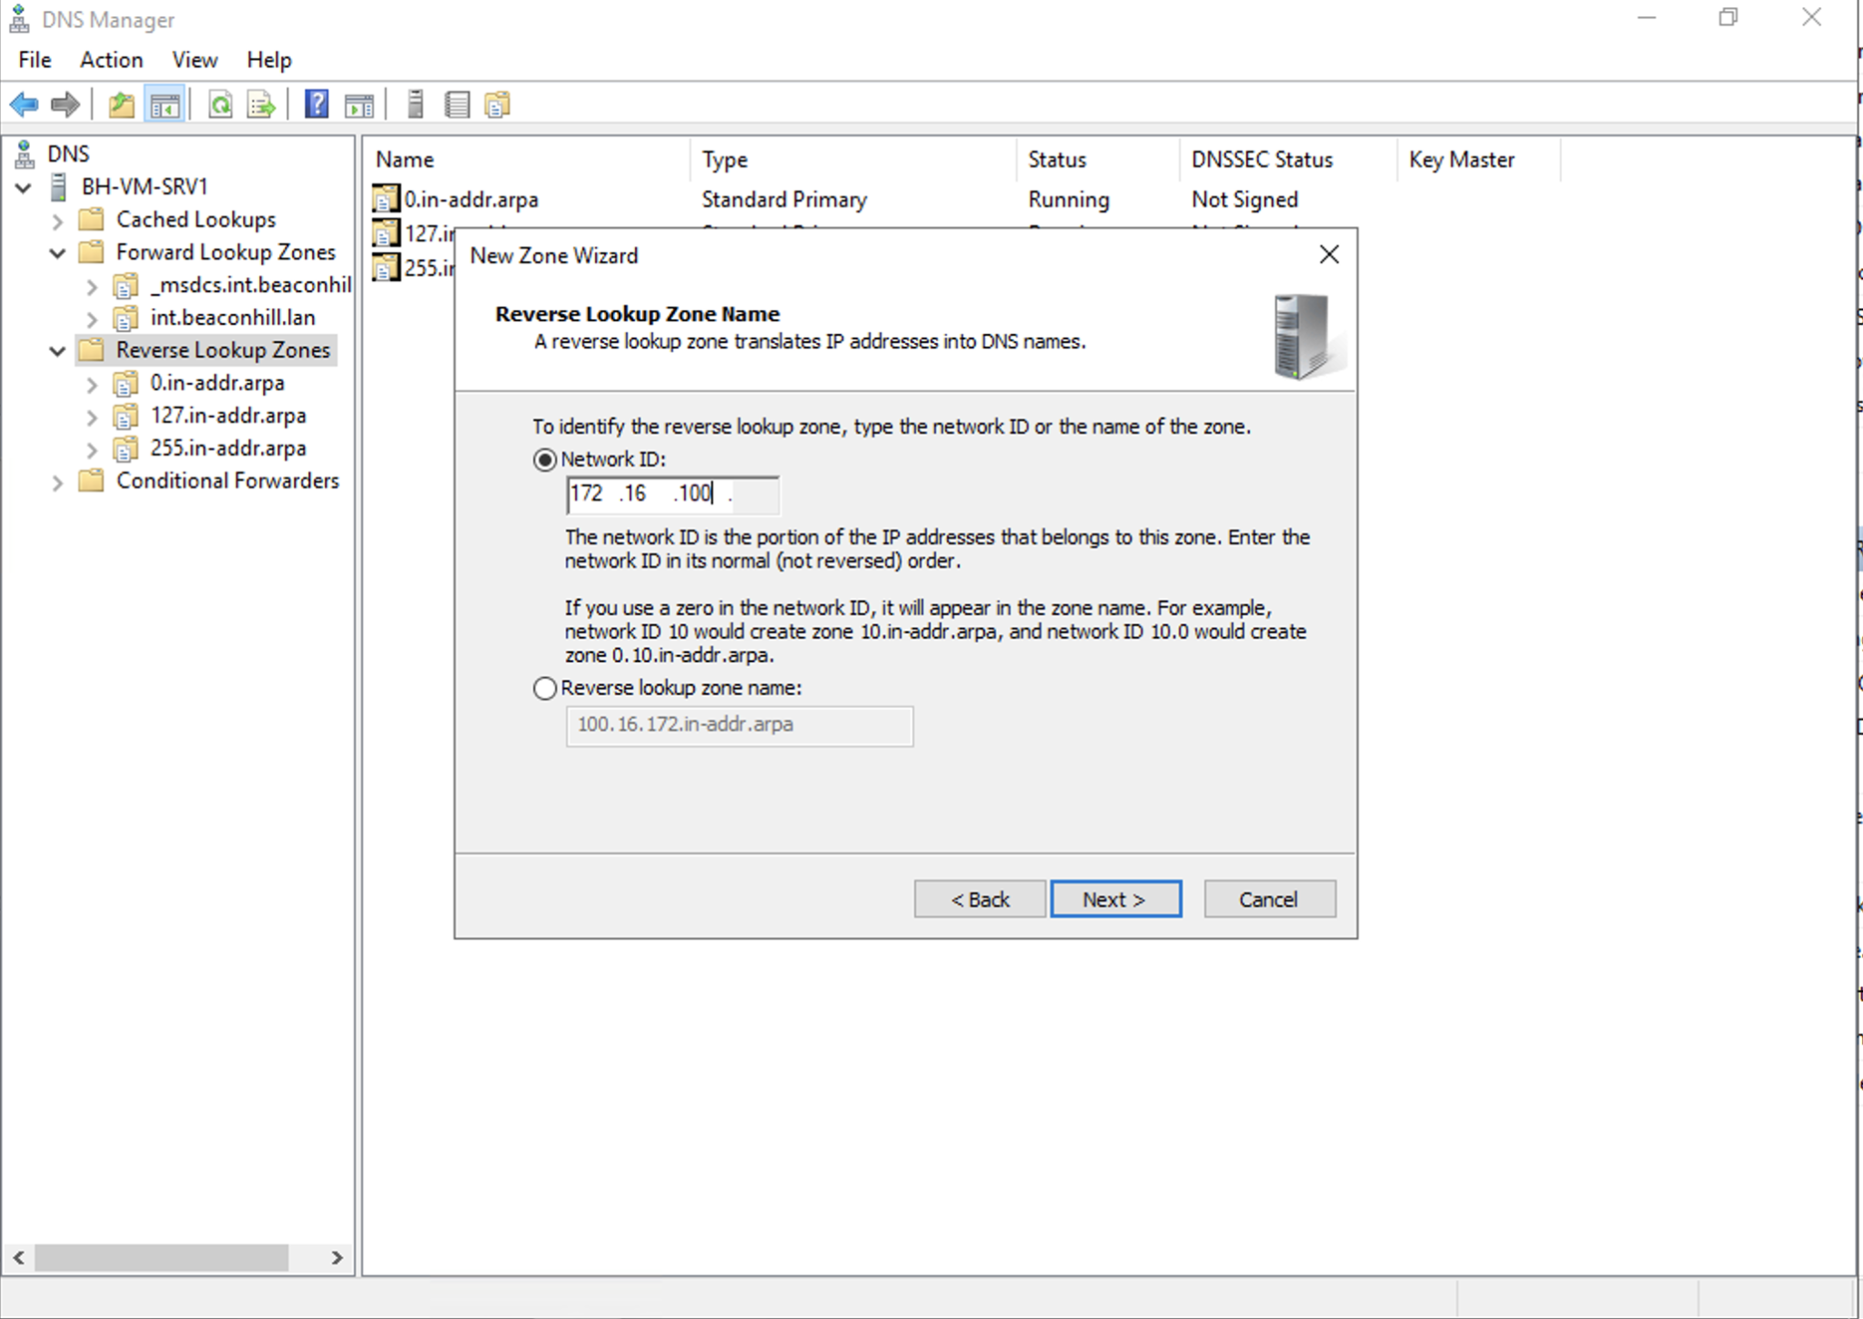The height and width of the screenshot is (1319, 1863).
Task: Toggle the Show/Hide Action Pane toolbar icon
Action: pyautogui.click(x=358, y=104)
